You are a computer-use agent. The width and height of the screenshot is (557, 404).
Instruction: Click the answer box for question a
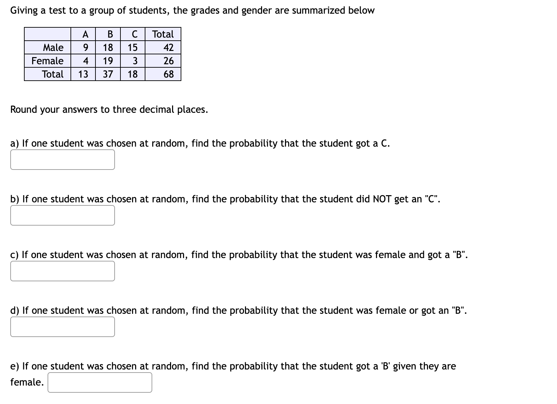coord(63,159)
